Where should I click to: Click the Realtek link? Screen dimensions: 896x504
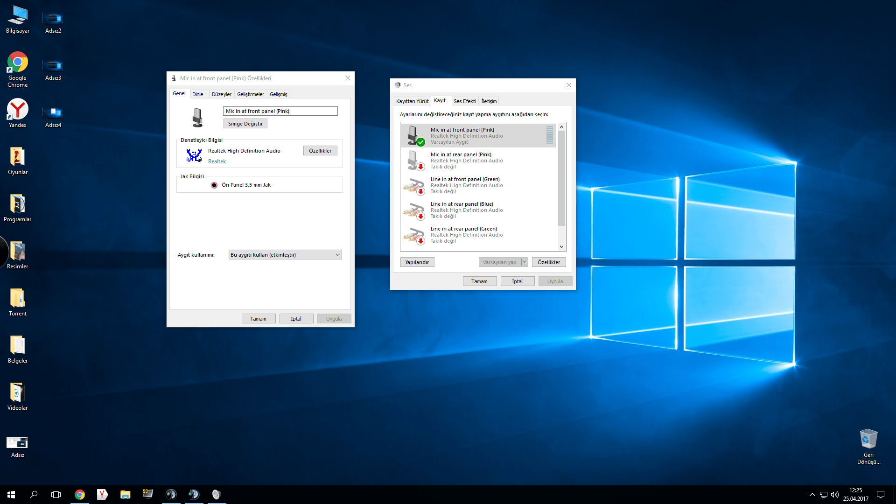217,161
